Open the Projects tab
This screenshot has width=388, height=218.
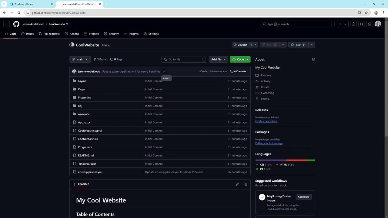coord(91,34)
